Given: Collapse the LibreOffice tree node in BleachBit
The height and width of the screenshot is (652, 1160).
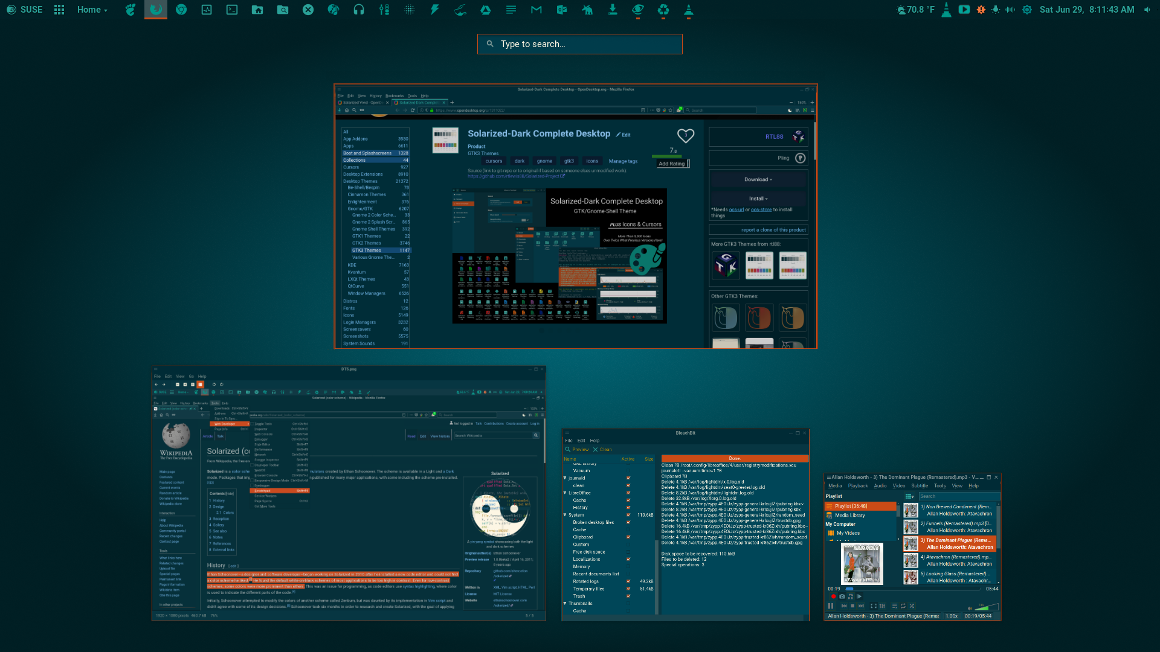Looking at the screenshot, I should 565,493.
